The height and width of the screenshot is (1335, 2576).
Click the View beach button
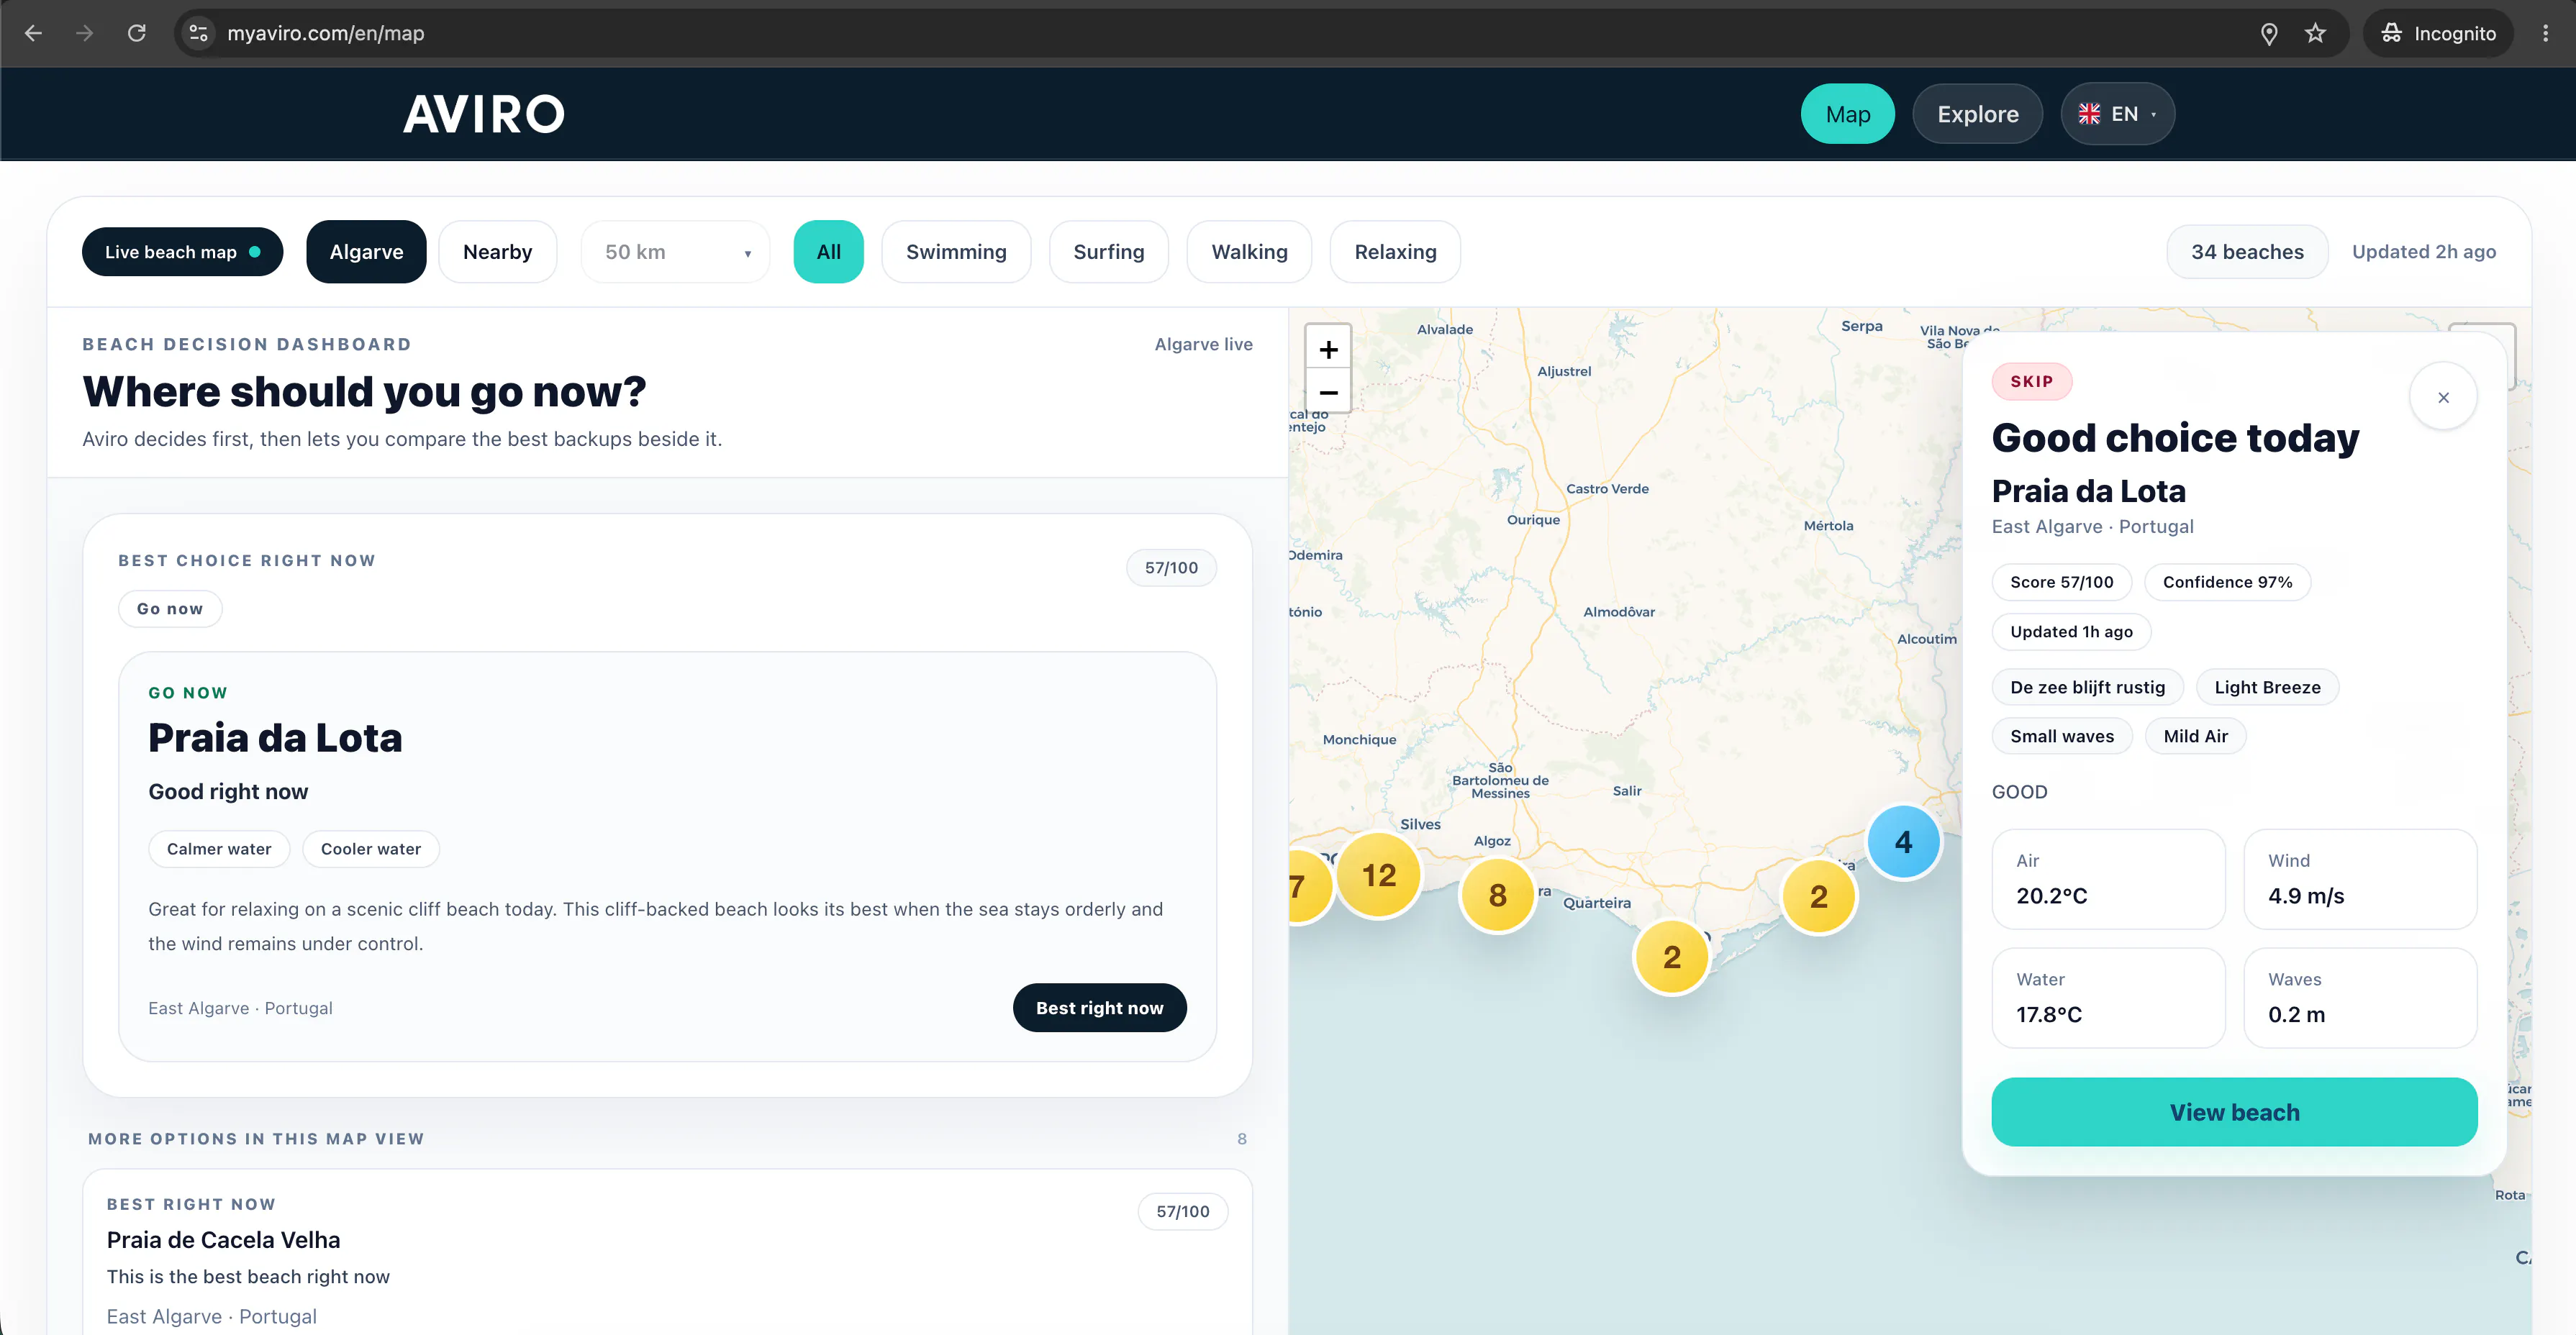click(2234, 1112)
